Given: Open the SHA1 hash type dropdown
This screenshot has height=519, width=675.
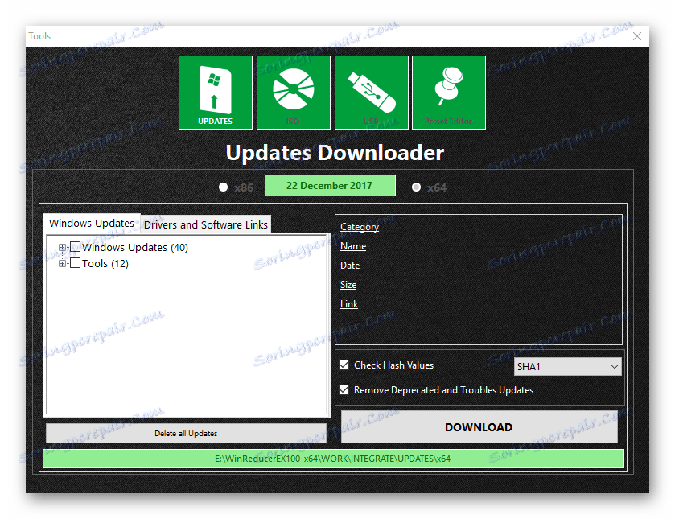Looking at the screenshot, I should point(616,366).
